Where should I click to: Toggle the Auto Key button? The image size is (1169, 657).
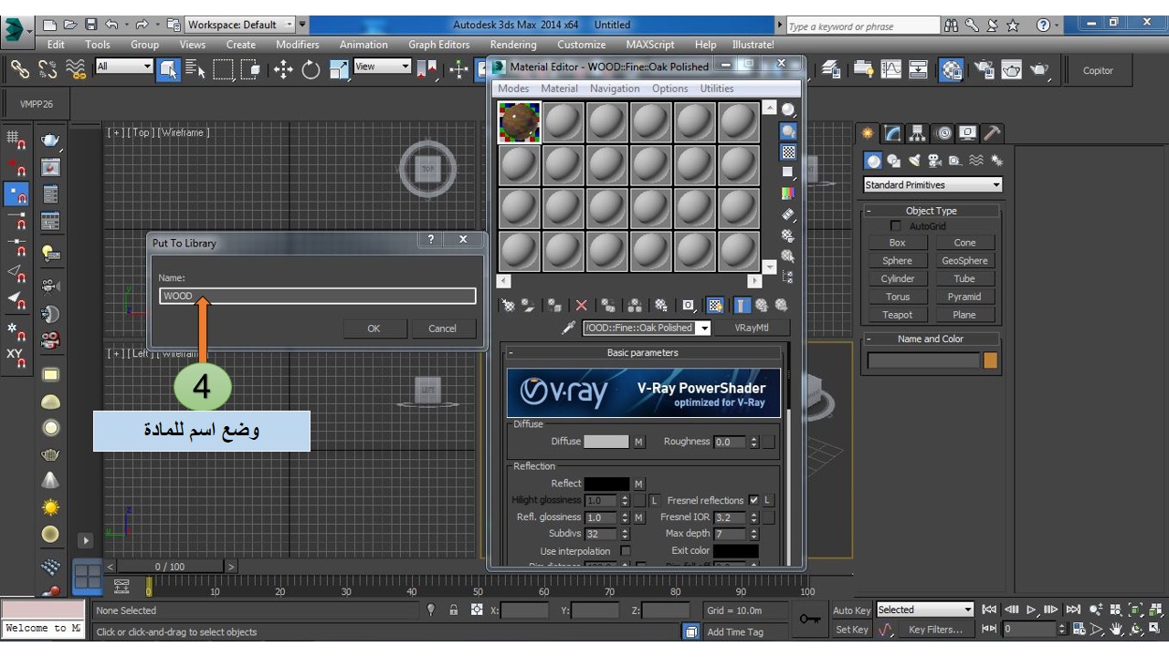[851, 610]
